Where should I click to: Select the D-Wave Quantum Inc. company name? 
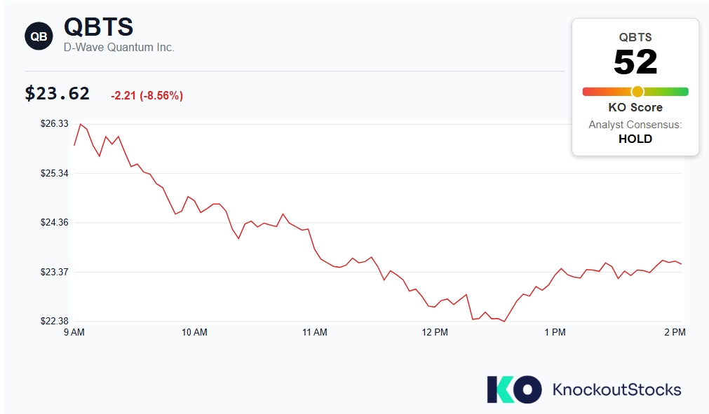tap(119, 48)
